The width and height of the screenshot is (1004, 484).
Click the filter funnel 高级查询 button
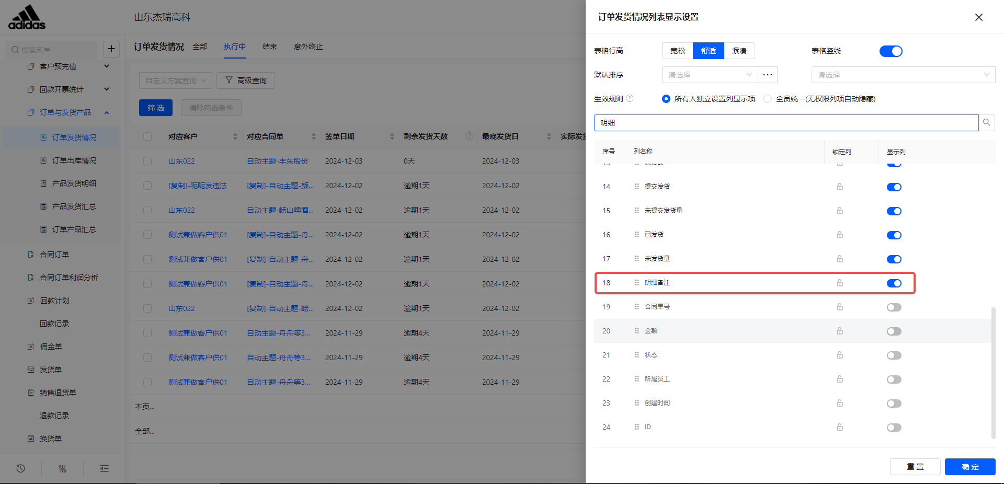(x=246, y=80)
